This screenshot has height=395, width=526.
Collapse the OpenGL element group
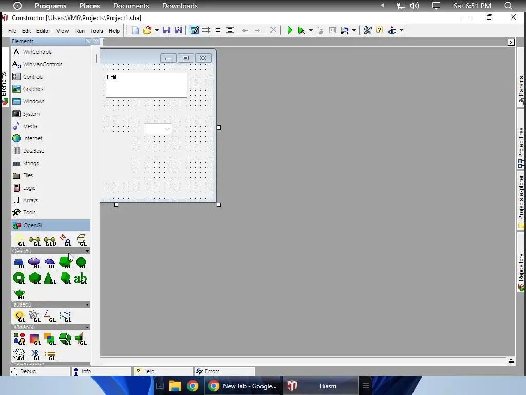pyautogui.click(x=51, y=225)
